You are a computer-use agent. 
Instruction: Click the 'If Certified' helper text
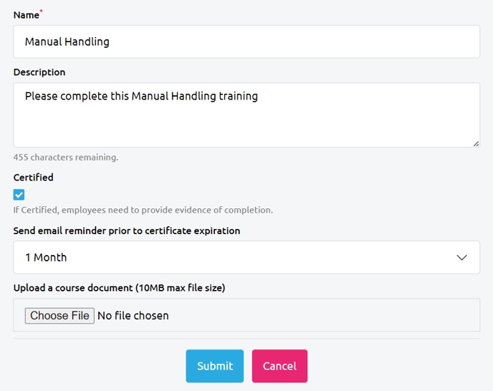143,211
